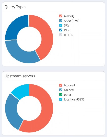The height and width of the screenshot is (137, 107).
Task: Disable the SRV query type checkbox
Action: (61, 26)
